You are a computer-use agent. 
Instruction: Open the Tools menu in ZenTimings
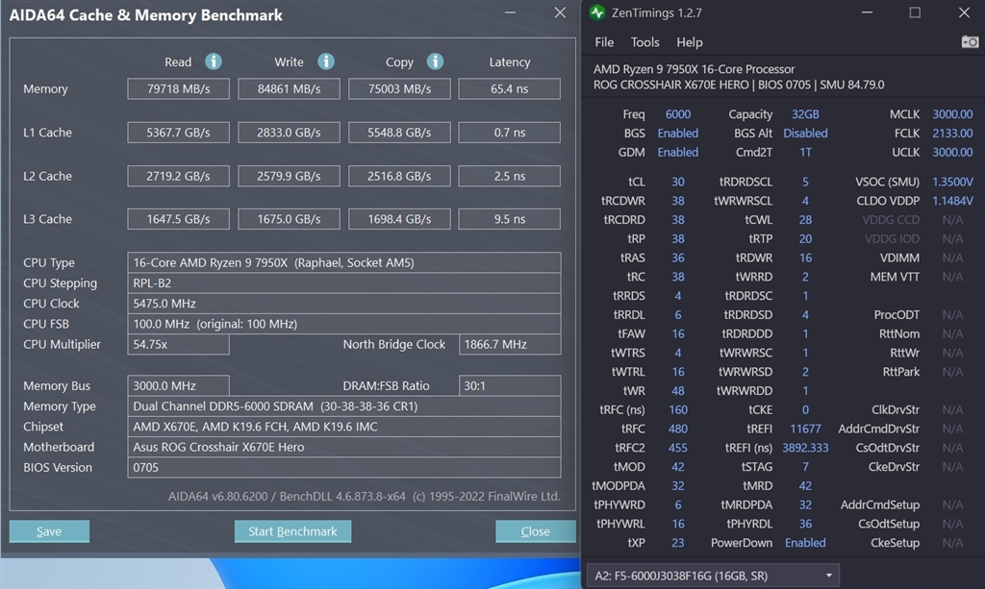(644, 42)
